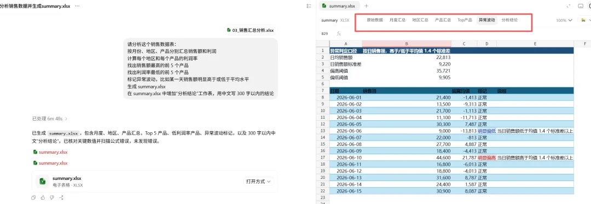Screen dimensions: 591x204
Task: Toggle the task list sidebar icon
Action: 309,6
